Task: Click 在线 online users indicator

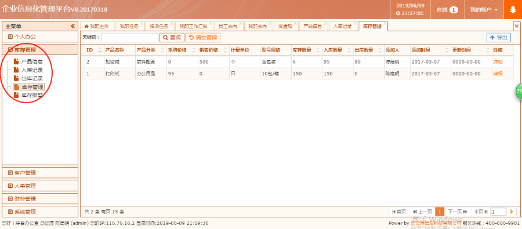Action: 447,10
